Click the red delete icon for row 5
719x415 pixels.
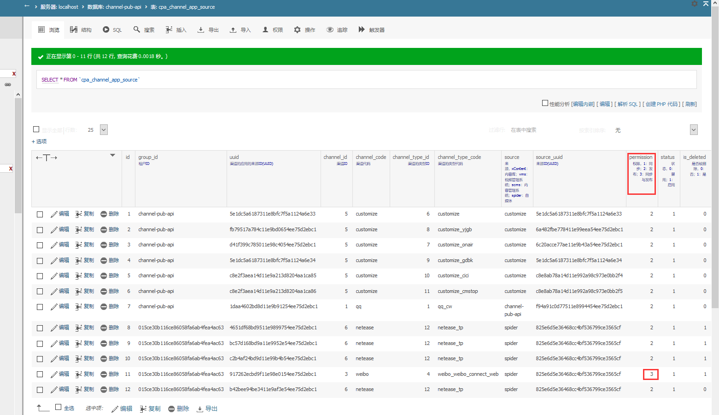click(x=104, y=276)
